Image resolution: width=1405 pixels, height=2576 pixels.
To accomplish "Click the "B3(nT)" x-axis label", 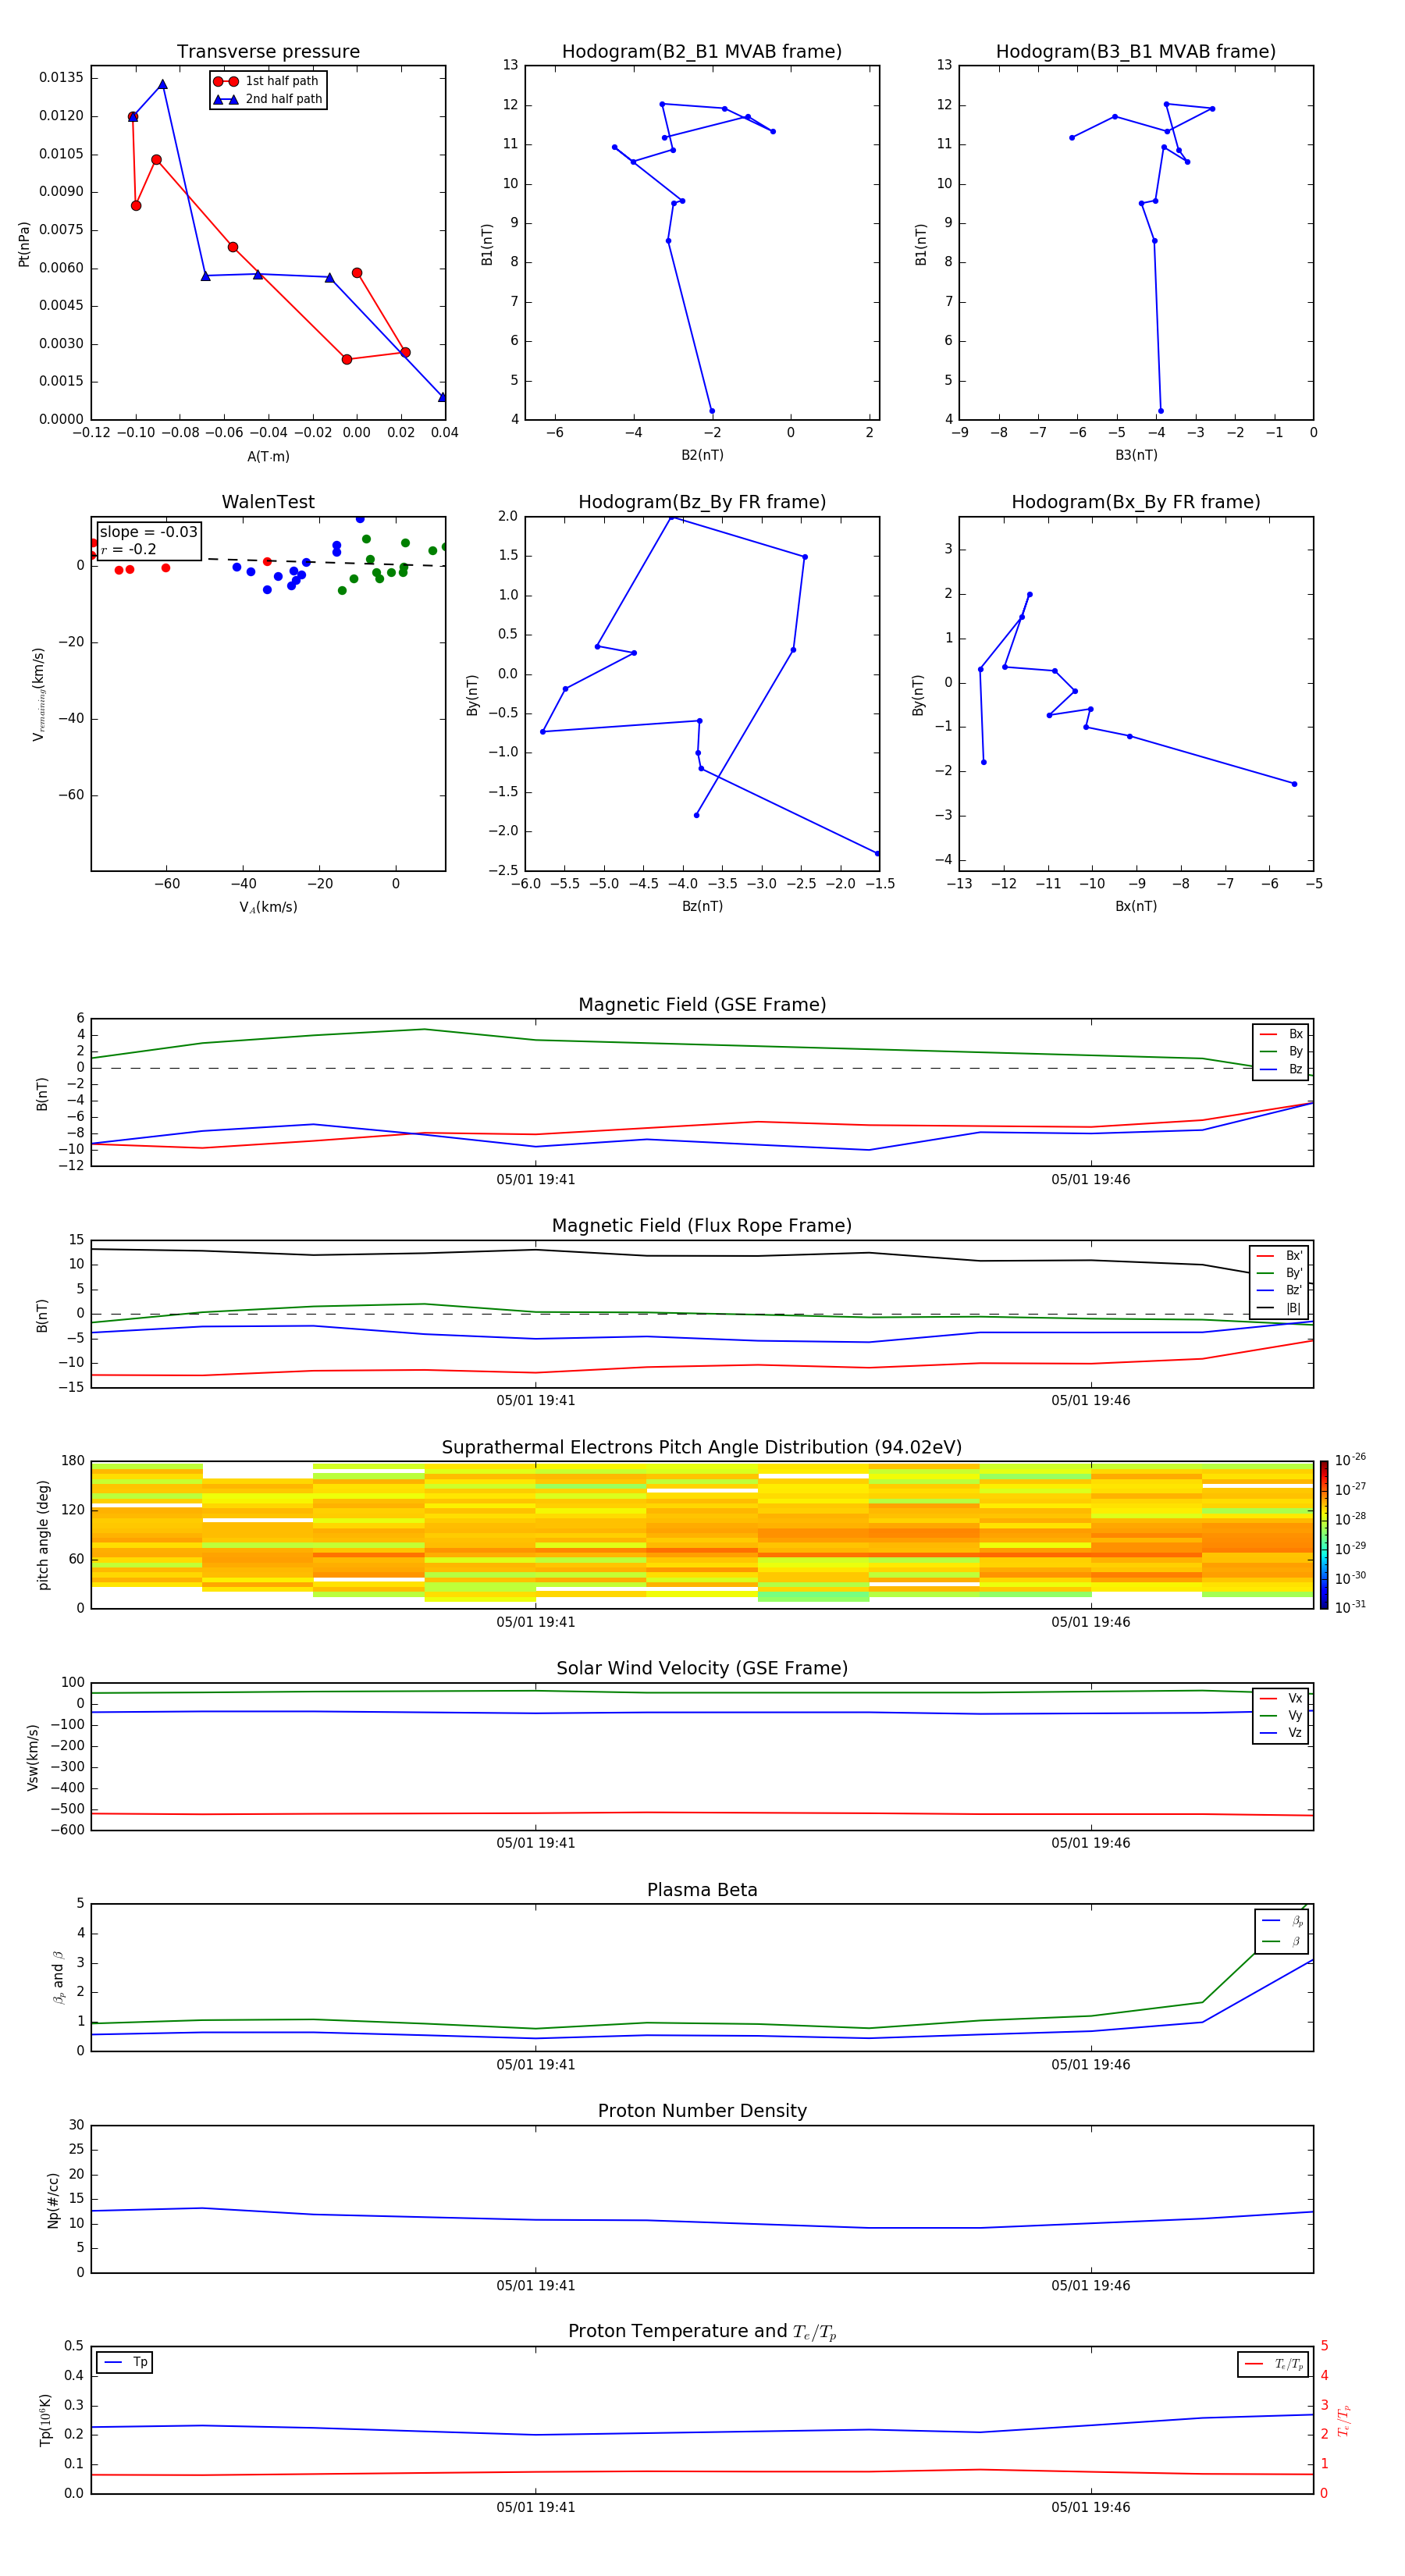I will coord(1136,455).
